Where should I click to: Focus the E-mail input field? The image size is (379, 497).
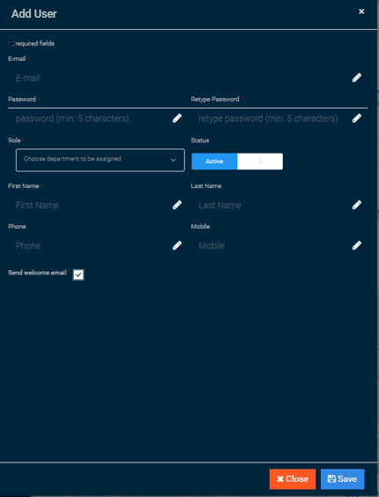coord(181,78)
